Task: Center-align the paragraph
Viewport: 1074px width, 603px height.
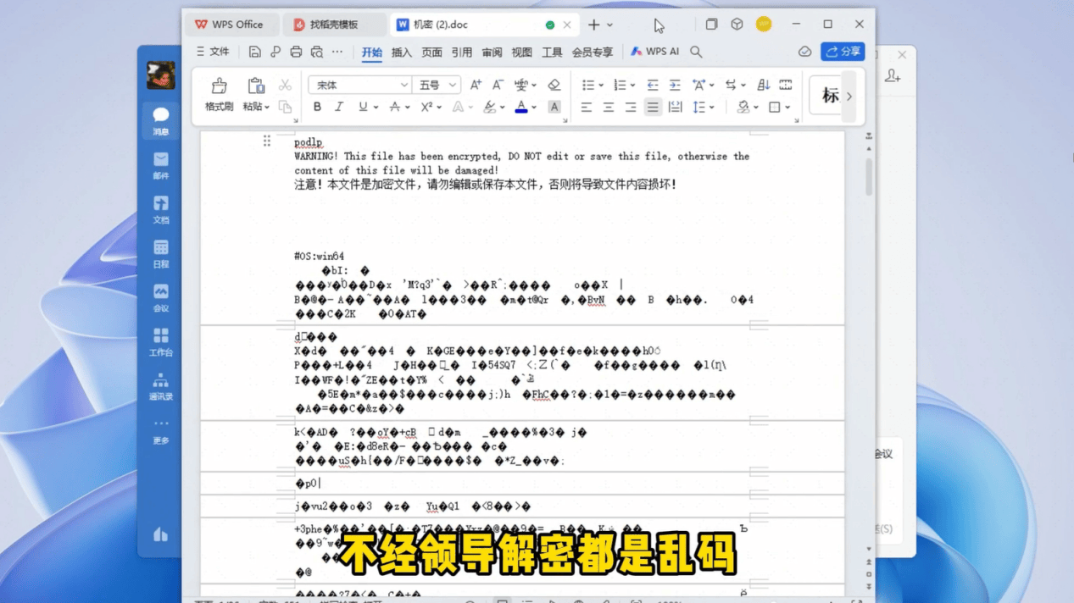Action: click(609, 107)
